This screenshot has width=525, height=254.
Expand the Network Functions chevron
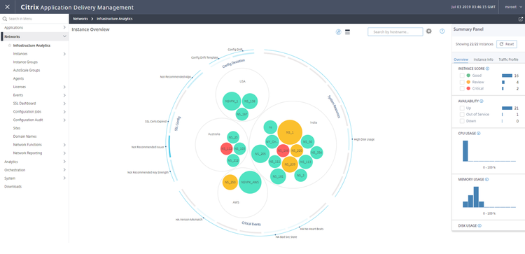pyautogui.click(x=64, y=145)
